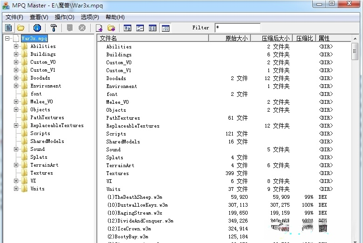Expand the Custom_V0 tree folder
This screenshot has height=243, width=363.
pos(16,62)
